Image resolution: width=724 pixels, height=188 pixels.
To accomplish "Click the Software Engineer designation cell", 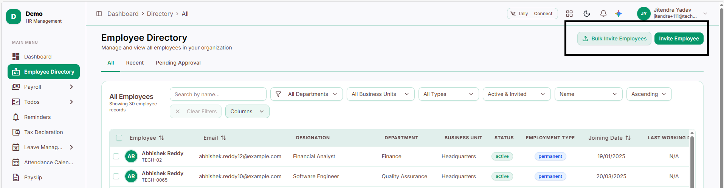I will click(316, 176).
